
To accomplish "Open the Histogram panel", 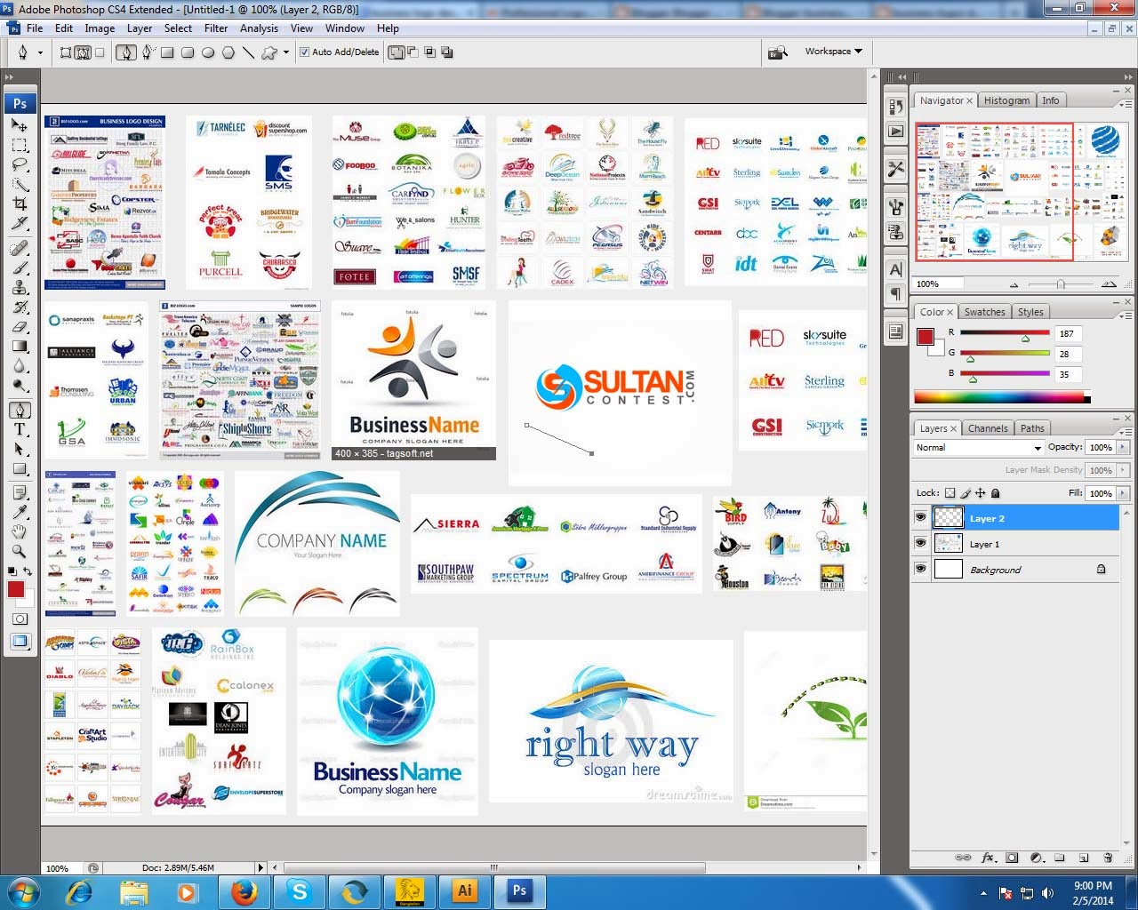I will [1006, 100].
